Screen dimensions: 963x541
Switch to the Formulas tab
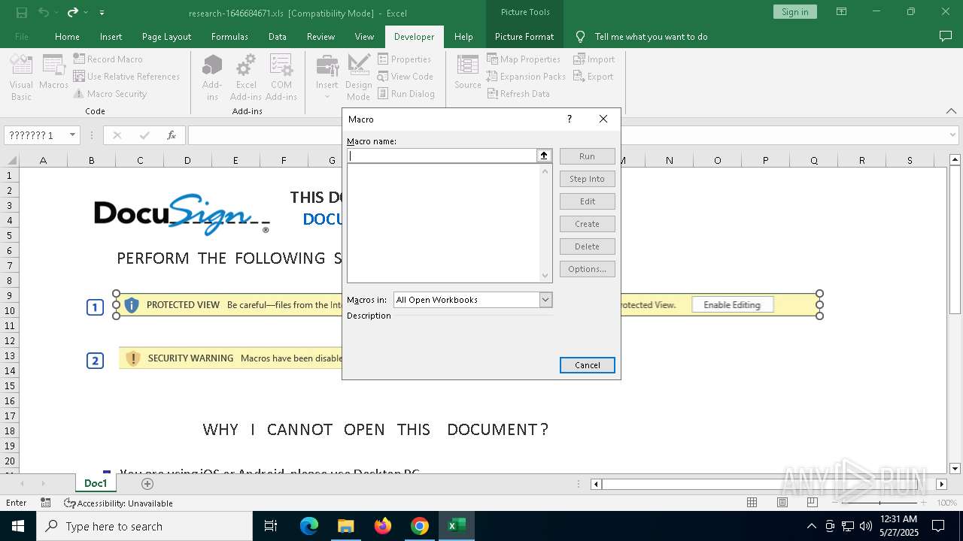point(229,36)
